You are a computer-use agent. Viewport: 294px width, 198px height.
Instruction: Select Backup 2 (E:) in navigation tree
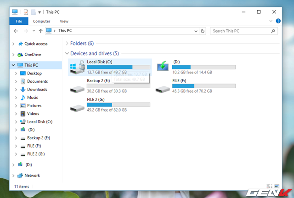35,138
